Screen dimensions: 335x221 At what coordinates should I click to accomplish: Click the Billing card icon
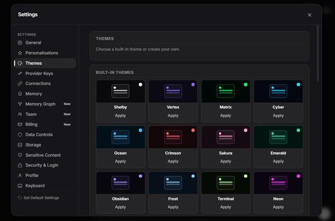20,124
